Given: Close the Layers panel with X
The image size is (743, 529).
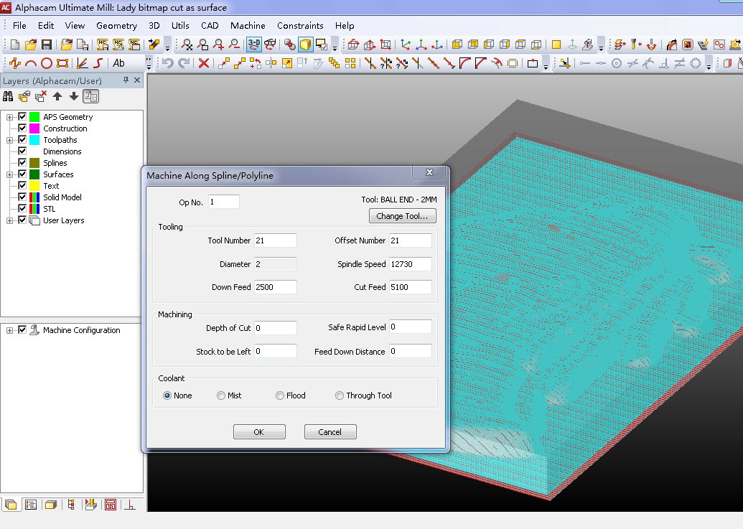Looking at the screenshot, I should click(137, 80).
